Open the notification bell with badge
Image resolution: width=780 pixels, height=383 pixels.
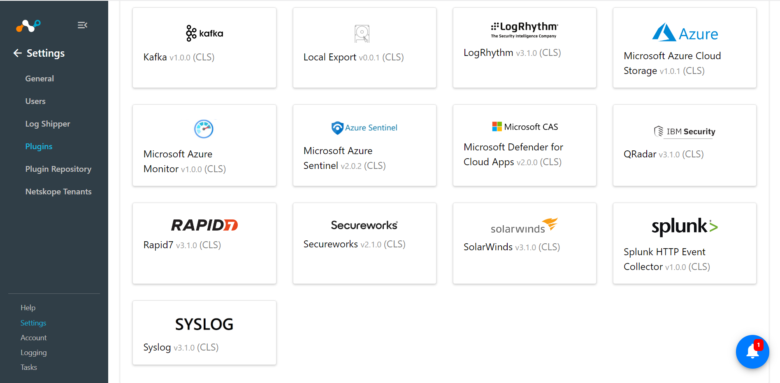[752, 352]
